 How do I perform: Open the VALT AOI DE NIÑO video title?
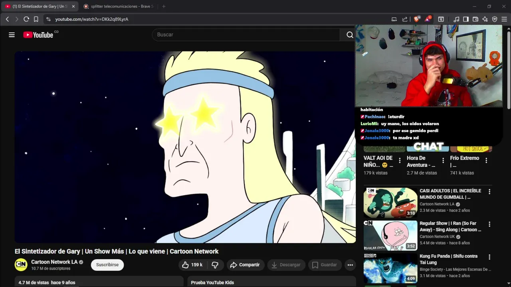[x=378, y=161]
